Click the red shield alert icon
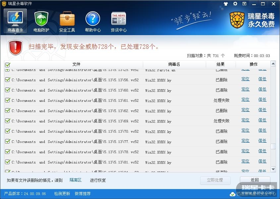280x199 pixels. [15, 47]
